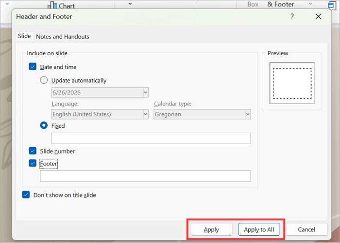Uncheck the Date and time checkbox

click(x=33, y=67)
